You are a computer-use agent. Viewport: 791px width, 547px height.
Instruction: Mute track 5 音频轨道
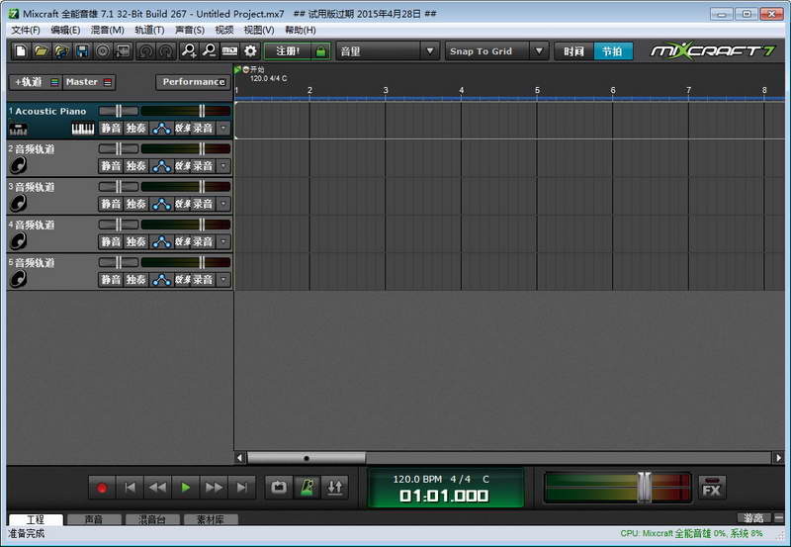[111, 280]
